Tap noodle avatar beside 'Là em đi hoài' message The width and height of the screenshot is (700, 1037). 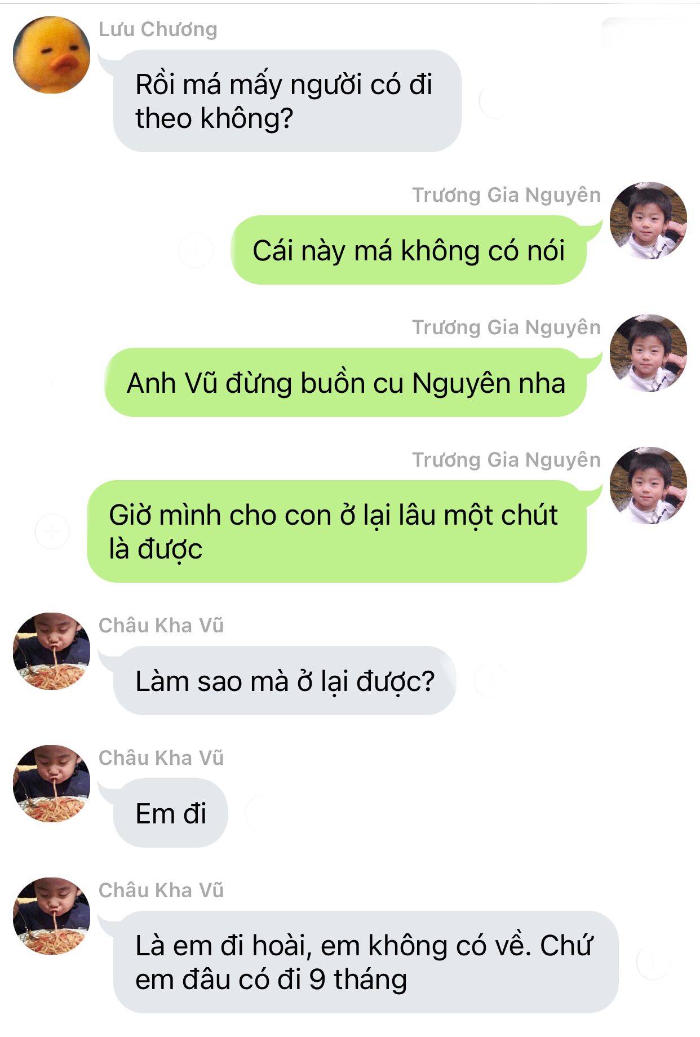coord(51,916)
